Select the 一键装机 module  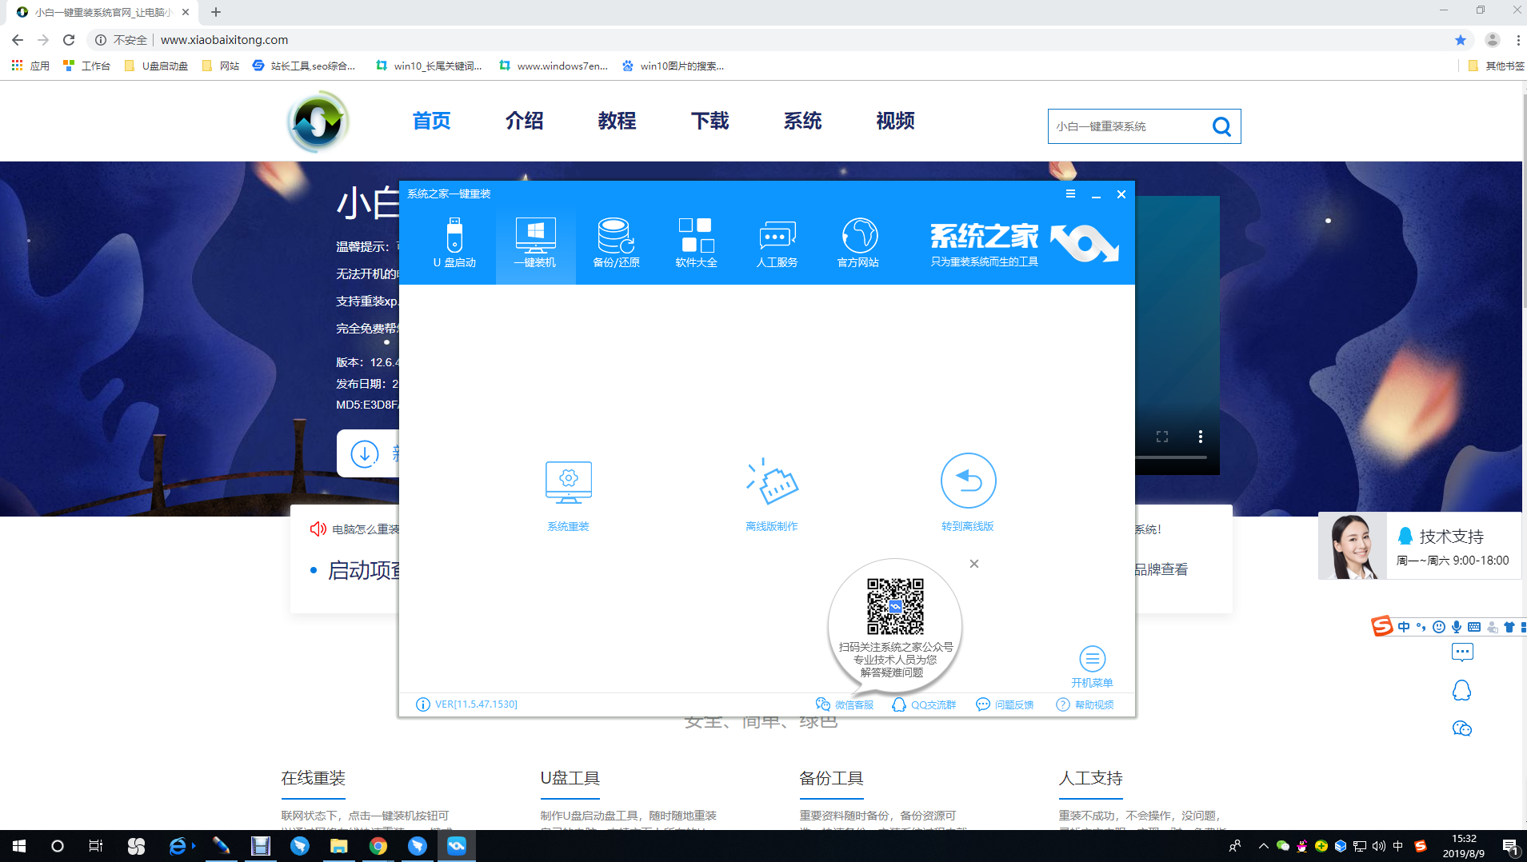pyautogui.click(x=535, y=244)
